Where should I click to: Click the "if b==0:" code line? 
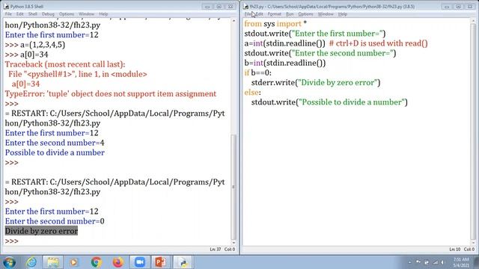257,72
